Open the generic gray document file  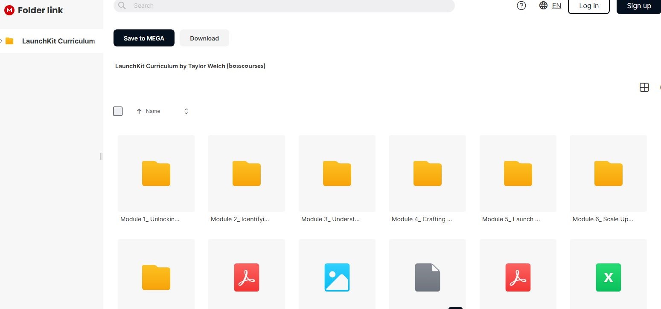(x=427, y=277)
